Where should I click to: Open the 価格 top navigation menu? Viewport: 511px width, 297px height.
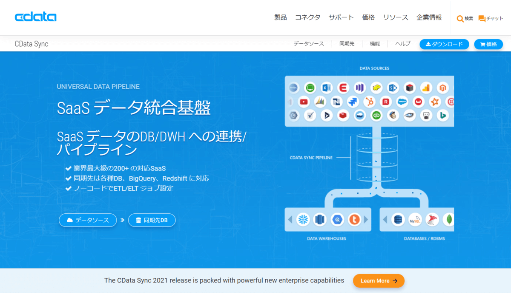[x=368, y=17]
